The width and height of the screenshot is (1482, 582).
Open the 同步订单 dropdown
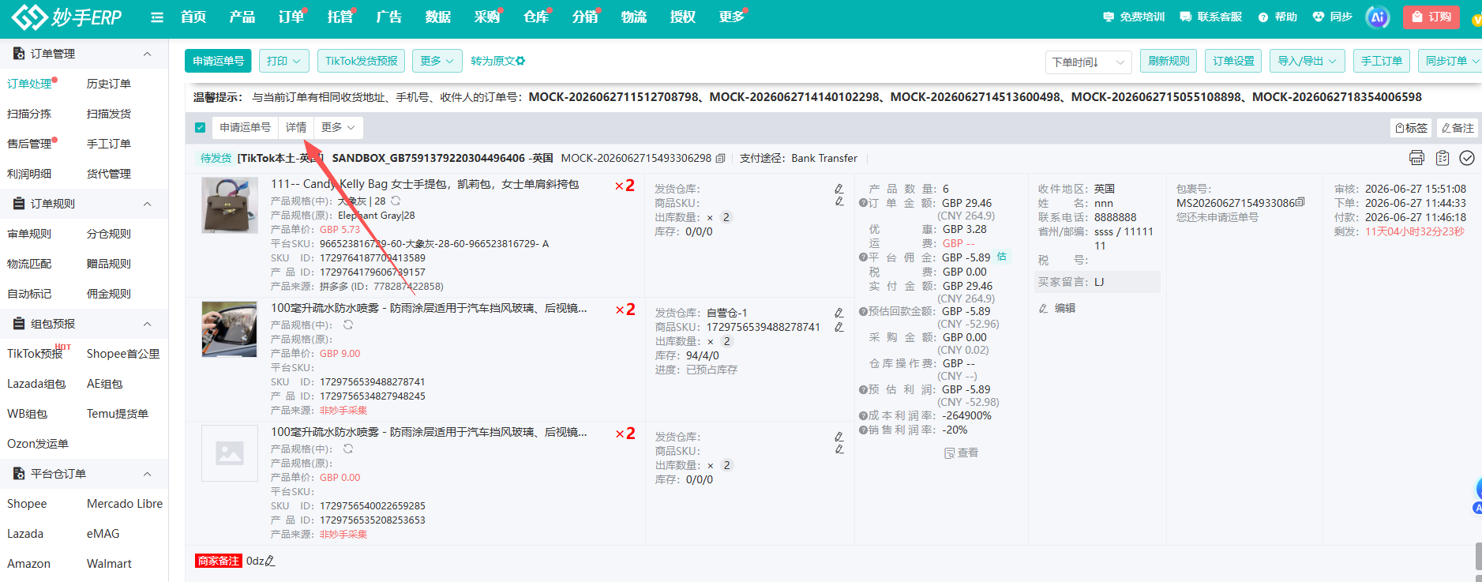(x=1451, y=61)
